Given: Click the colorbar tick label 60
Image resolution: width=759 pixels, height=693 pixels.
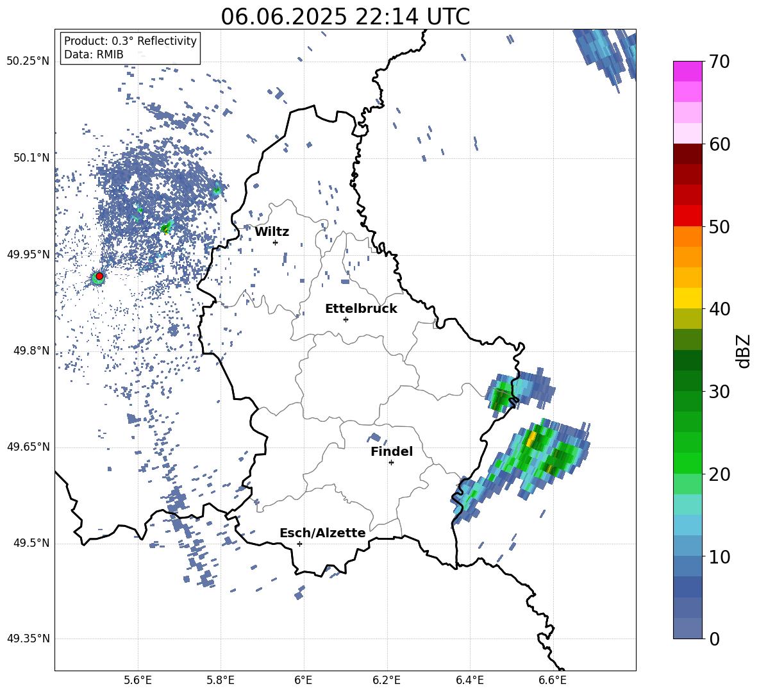Looking at the screenshot, I should 720,144.
